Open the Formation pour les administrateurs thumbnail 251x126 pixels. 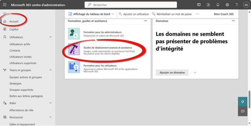click(x=74, y=34)
